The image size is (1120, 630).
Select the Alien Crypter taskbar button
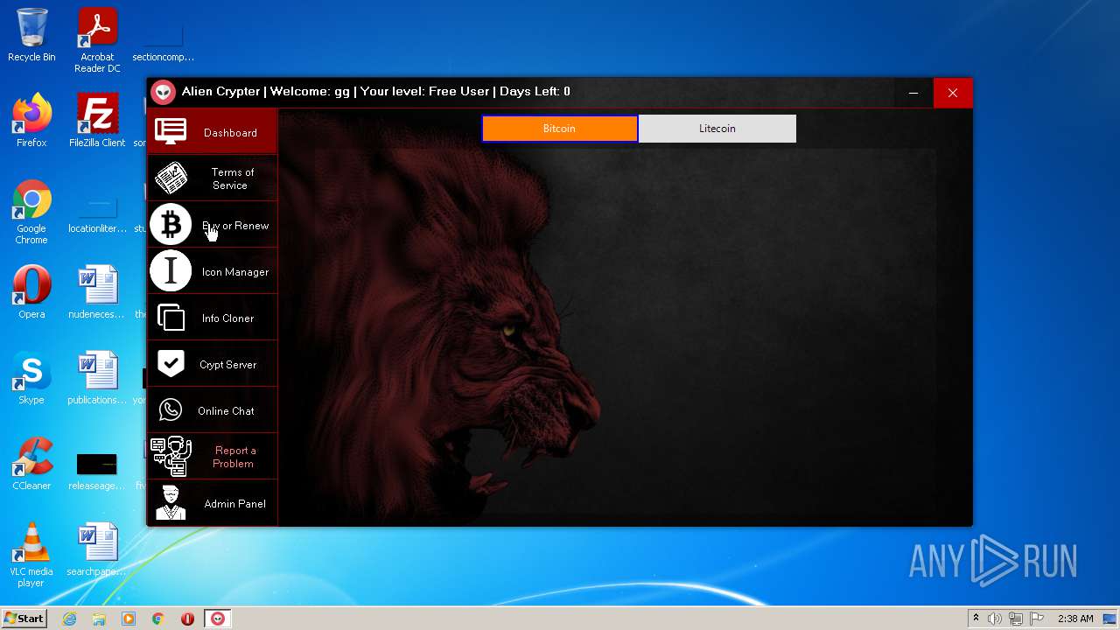pos(218,619)
